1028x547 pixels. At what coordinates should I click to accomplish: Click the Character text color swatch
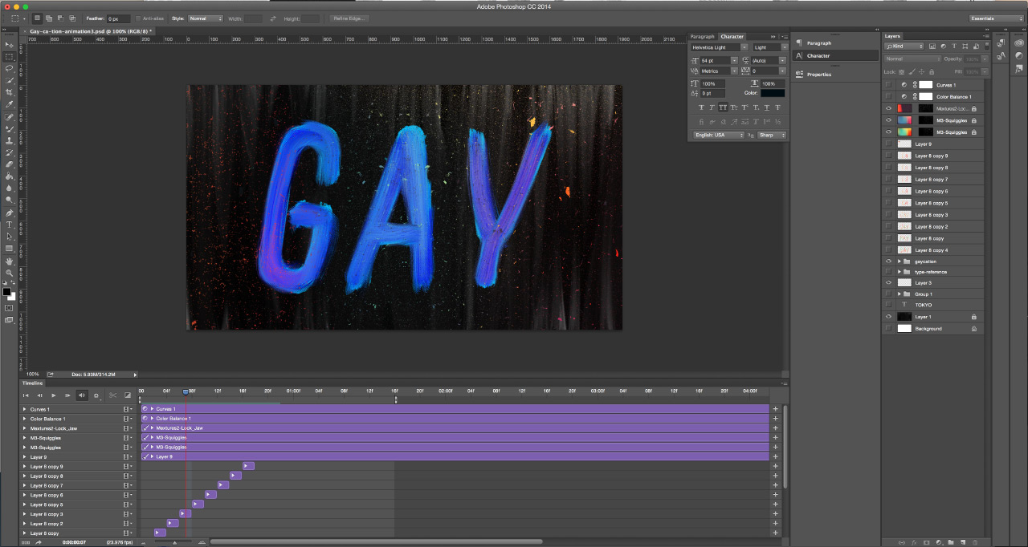pos(773,93)
